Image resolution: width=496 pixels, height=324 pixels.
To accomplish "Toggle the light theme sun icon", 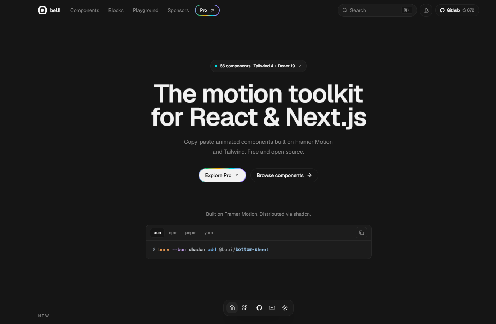I will pyautogui.click(x=285, y=308).
